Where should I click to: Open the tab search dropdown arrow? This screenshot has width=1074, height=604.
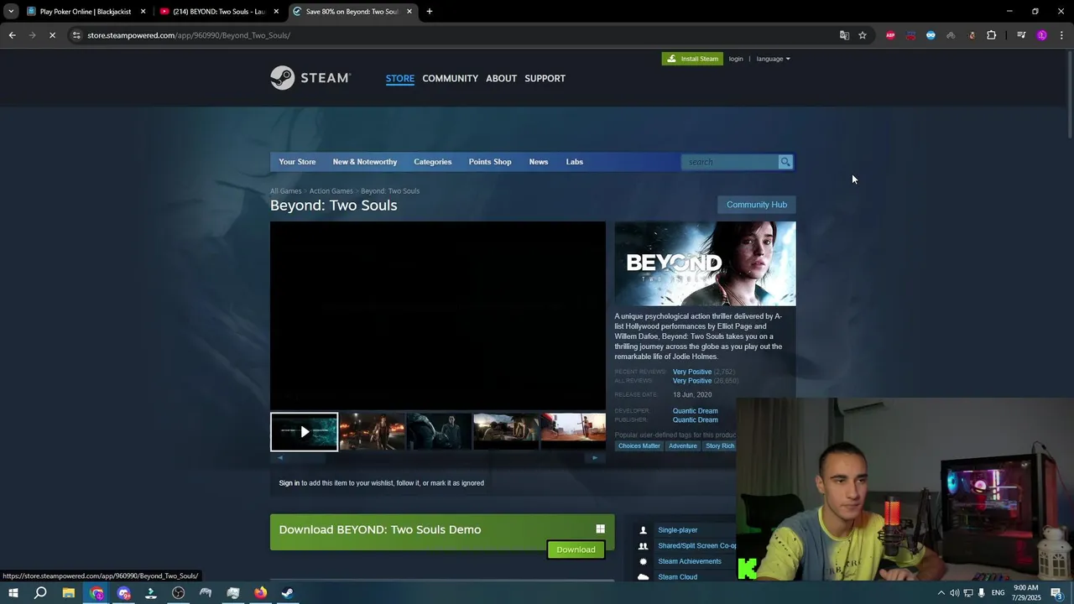[11, 12]
